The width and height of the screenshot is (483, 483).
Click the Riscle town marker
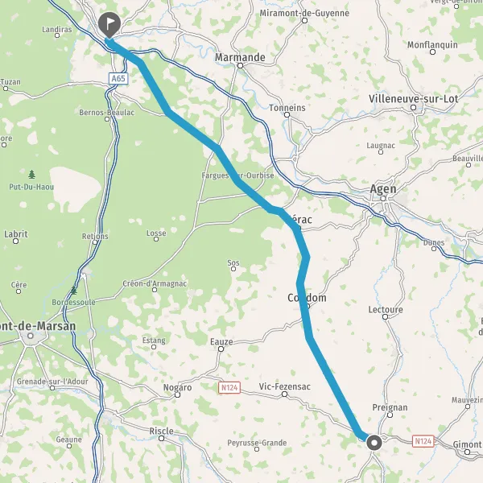tap(162, 439)
